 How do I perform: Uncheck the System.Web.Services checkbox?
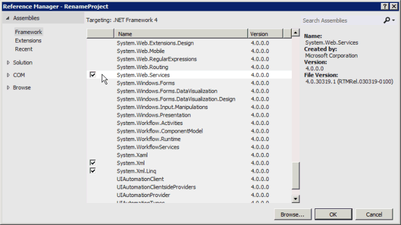pos(92,74)
